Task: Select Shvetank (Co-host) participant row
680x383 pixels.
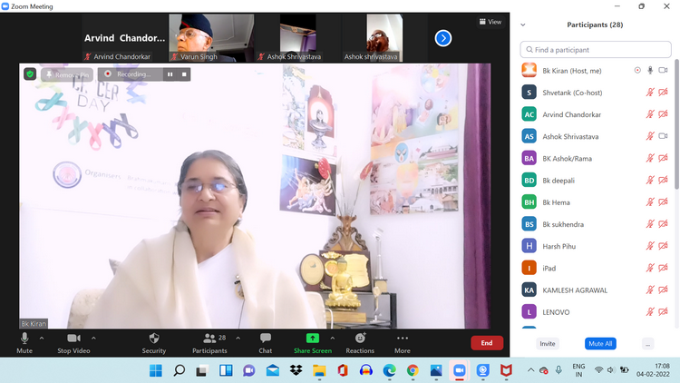Action: 596,93
